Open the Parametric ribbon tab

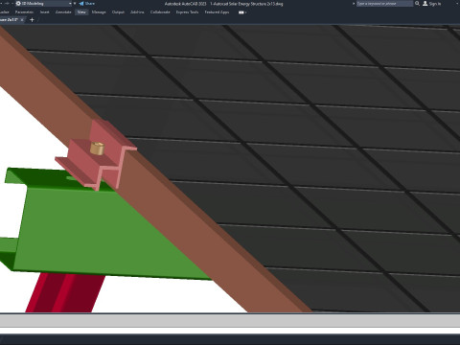[24, 12]
